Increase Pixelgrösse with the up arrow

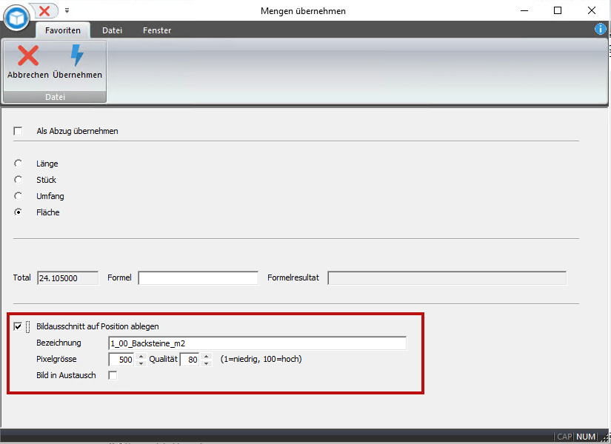[141, 356]
